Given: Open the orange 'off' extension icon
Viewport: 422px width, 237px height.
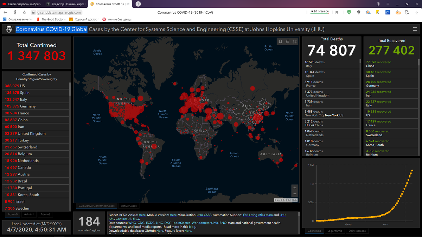Looking at the screenshot, I should [398, 12].
